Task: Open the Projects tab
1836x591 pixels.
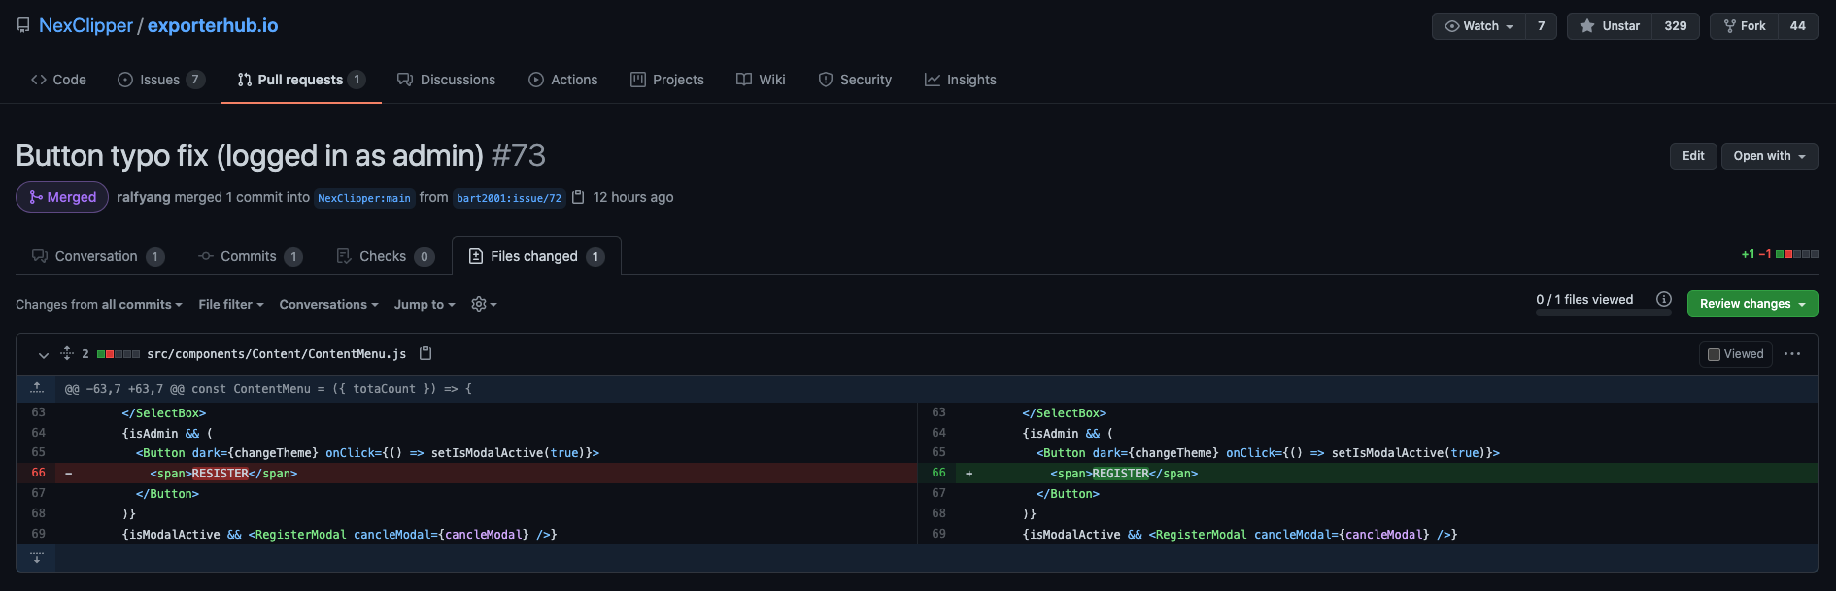Action: [666, 80]
